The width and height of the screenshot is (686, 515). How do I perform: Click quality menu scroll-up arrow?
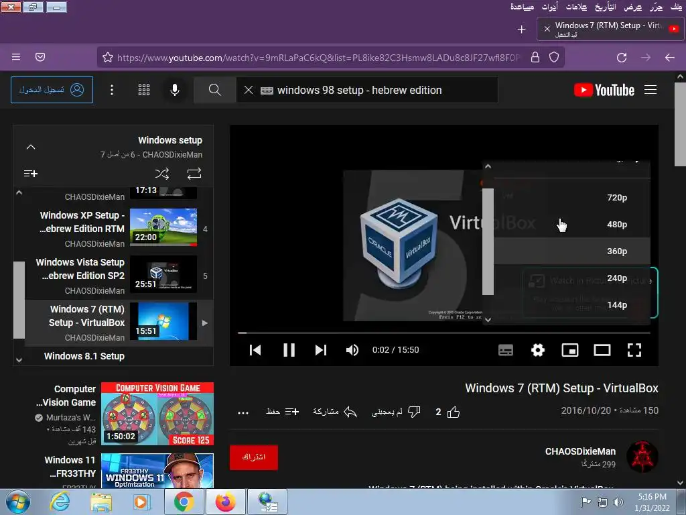tap(488, 166)
